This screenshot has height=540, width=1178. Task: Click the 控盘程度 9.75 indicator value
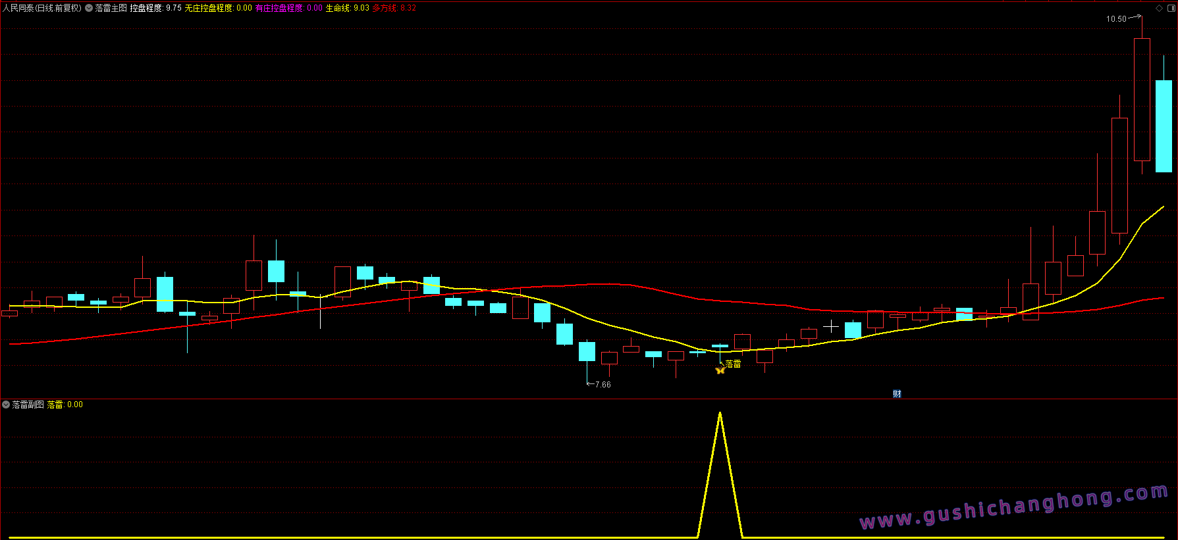tap(155, 8)
